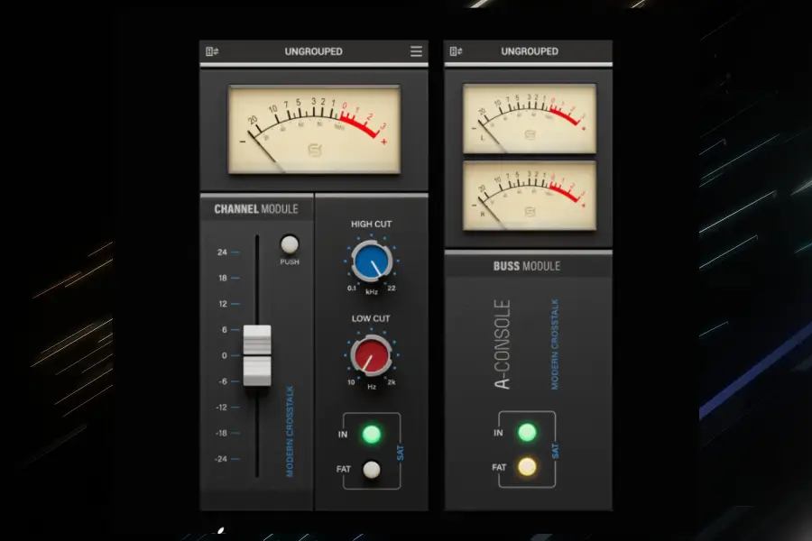The width and height of the screenshot is (812, 541).
Task: Click the Channel Module VU meter
Action: click(x=314, y=130)
